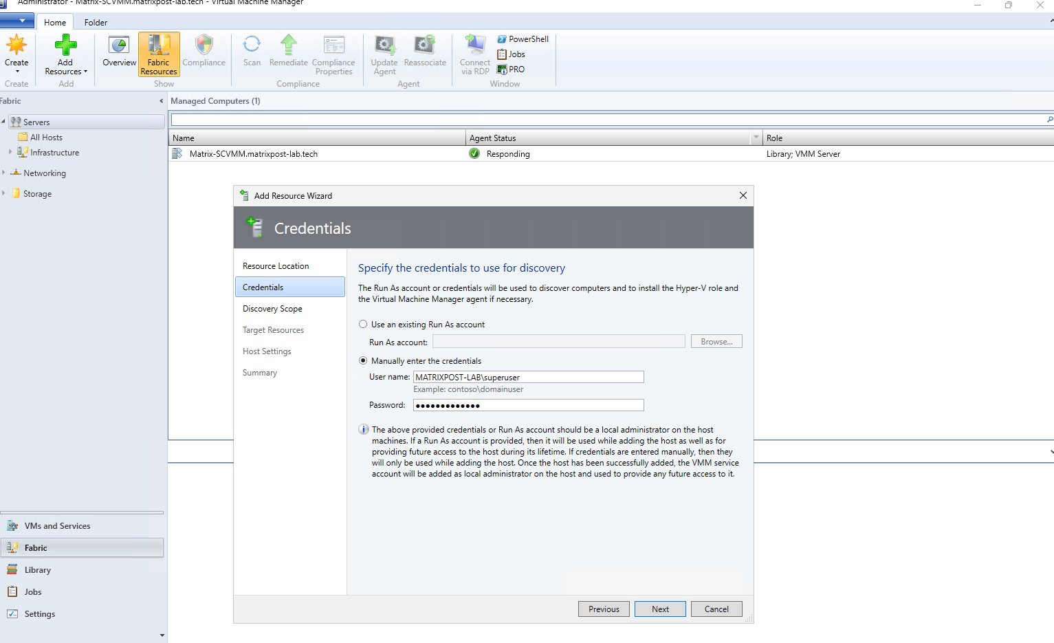Click the Previous button
The image size is (1054, 643).
(604, 609)
